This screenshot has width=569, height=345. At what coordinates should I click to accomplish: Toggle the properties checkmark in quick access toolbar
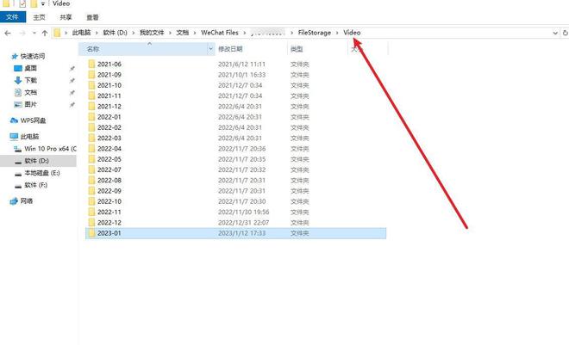[22, 4]
